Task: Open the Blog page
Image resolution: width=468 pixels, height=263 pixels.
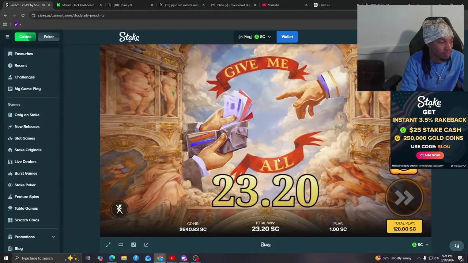Action: (x=18, y=248)
